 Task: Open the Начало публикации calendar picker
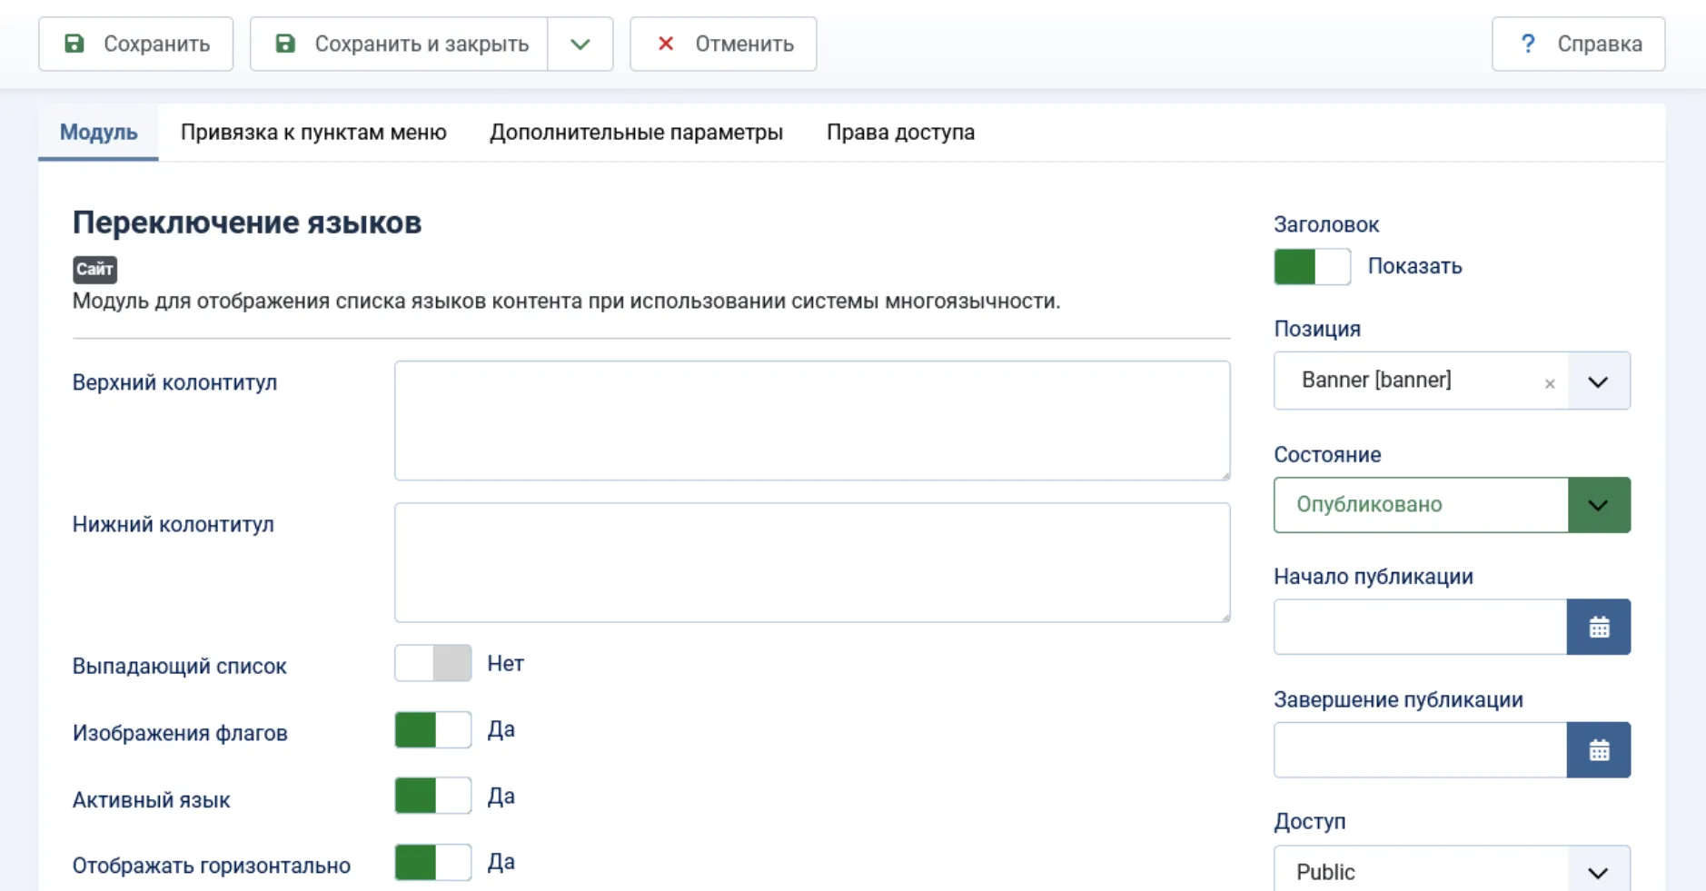click(x=1598, y=627)
